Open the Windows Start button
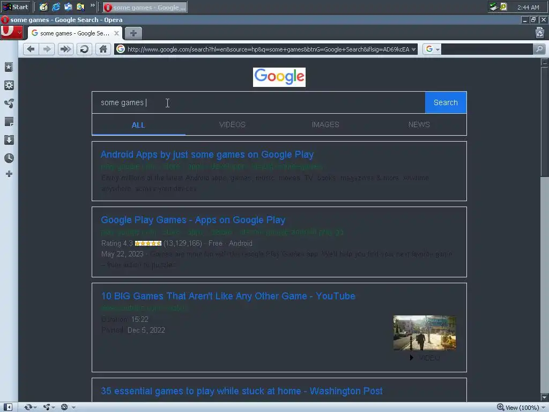Image resolution: width=549 pixels, height=412 pixels. [x=16, y=7]
